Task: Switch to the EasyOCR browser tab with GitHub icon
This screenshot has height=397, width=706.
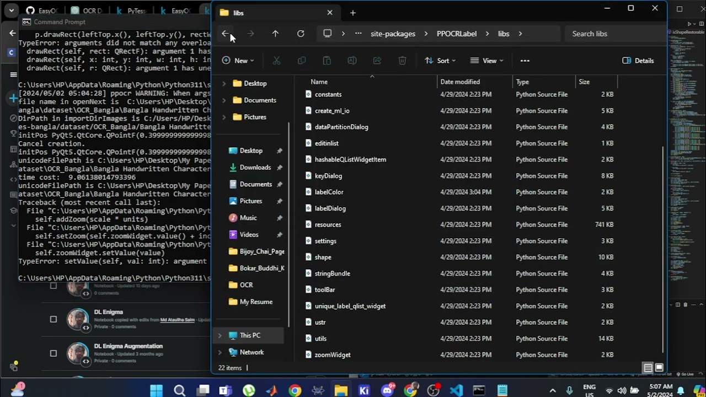Action: point(42,10)
